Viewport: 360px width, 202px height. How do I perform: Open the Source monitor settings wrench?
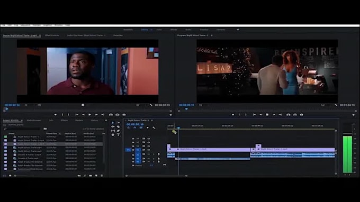pyautogui.click(x=151, y=105)
